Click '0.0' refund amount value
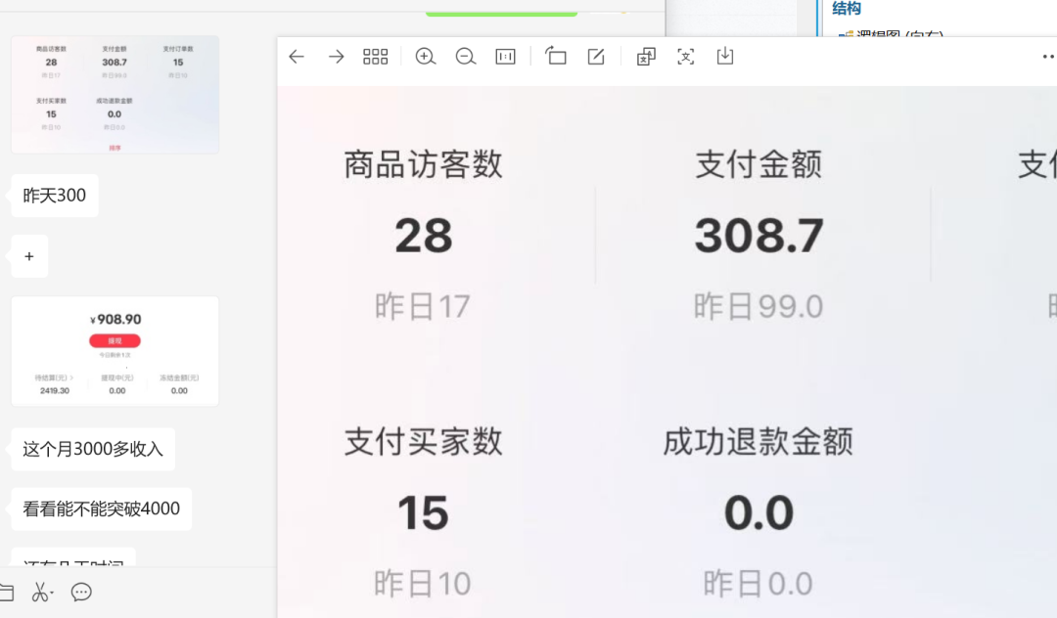Image resolution: width=1057 pixels, height=618 pixels. (x=759, y=513)
